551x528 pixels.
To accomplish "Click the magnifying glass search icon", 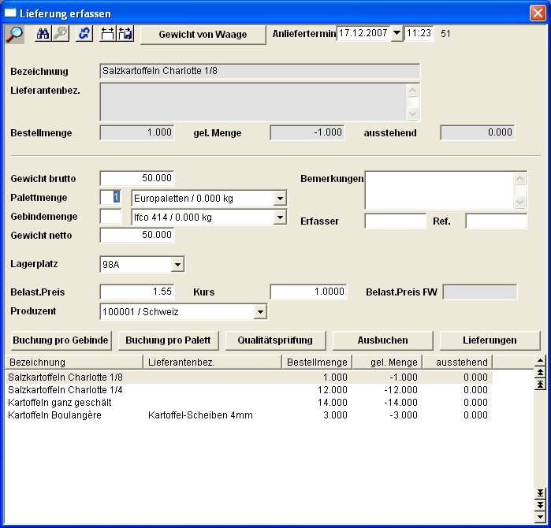I will (15, 34).
